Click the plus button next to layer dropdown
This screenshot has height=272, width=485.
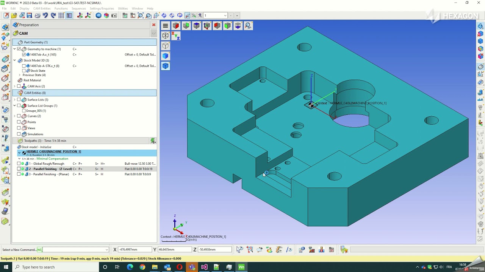[x=237, y=15]
